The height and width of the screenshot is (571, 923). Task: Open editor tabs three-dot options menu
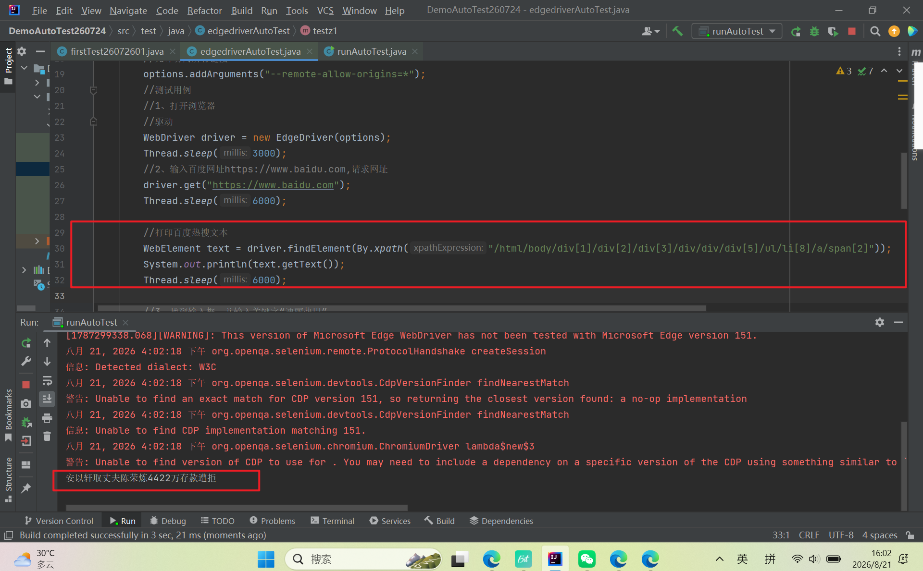pyautogui.click(x=899, y=51)
